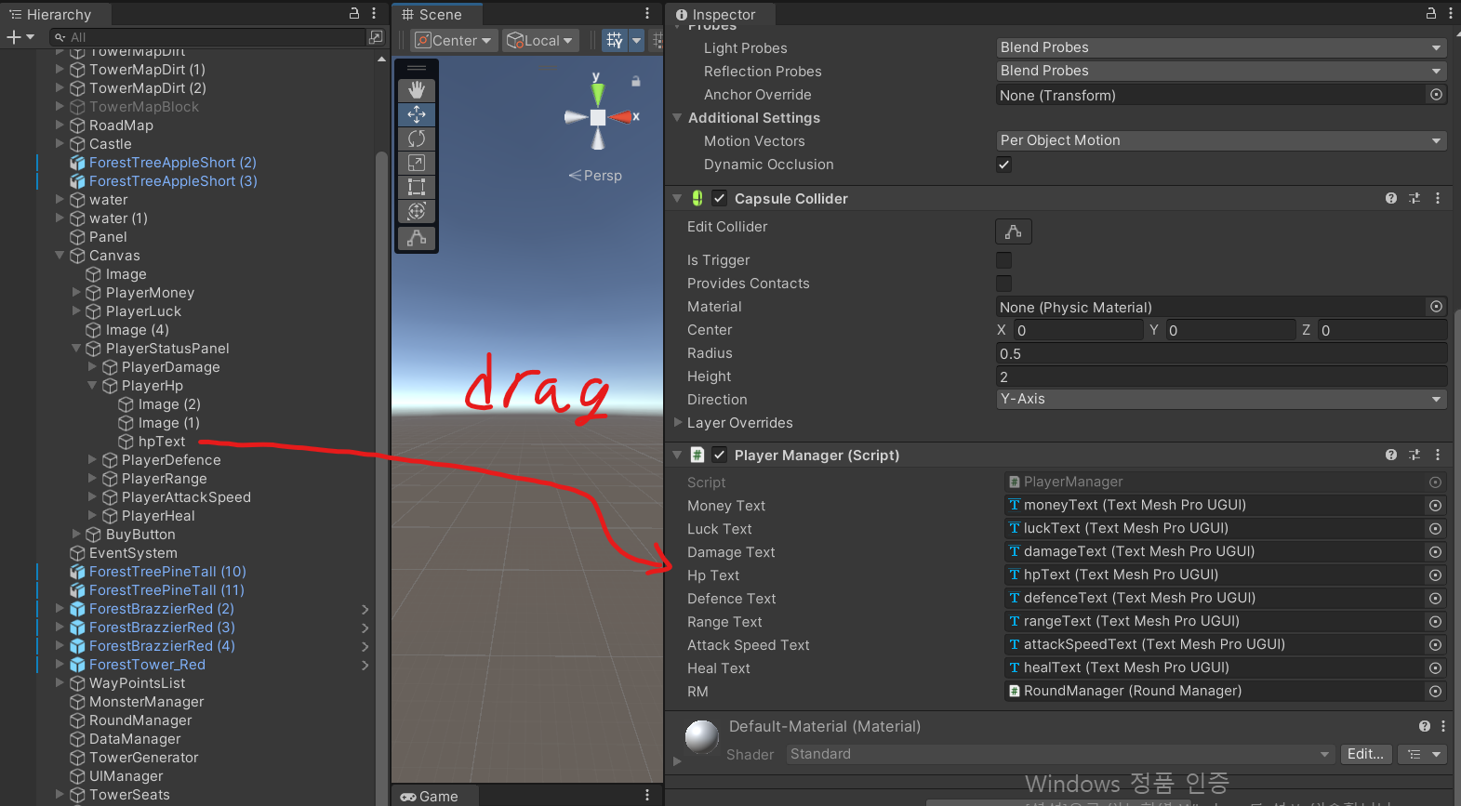Screen dimensions: 1461x806
Task: Toggle Provides Contacts checkbox
Action: tap(1003, 284)
